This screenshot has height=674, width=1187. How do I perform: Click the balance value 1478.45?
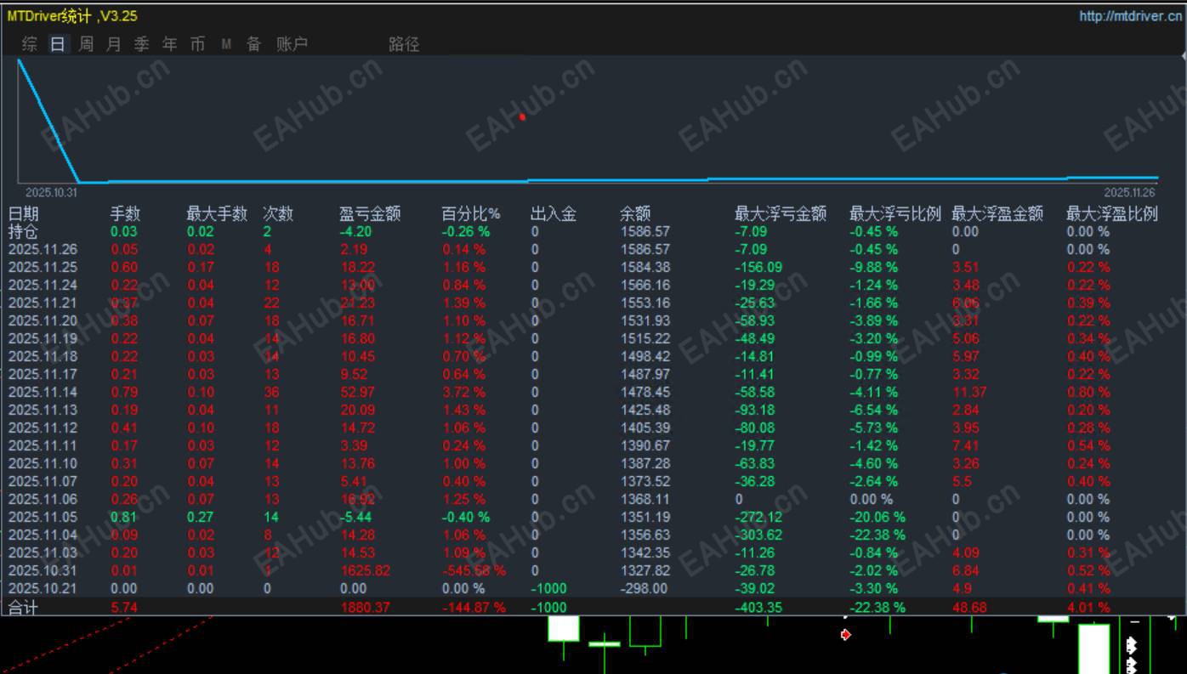pyautogui.click(x=645, y=392)
